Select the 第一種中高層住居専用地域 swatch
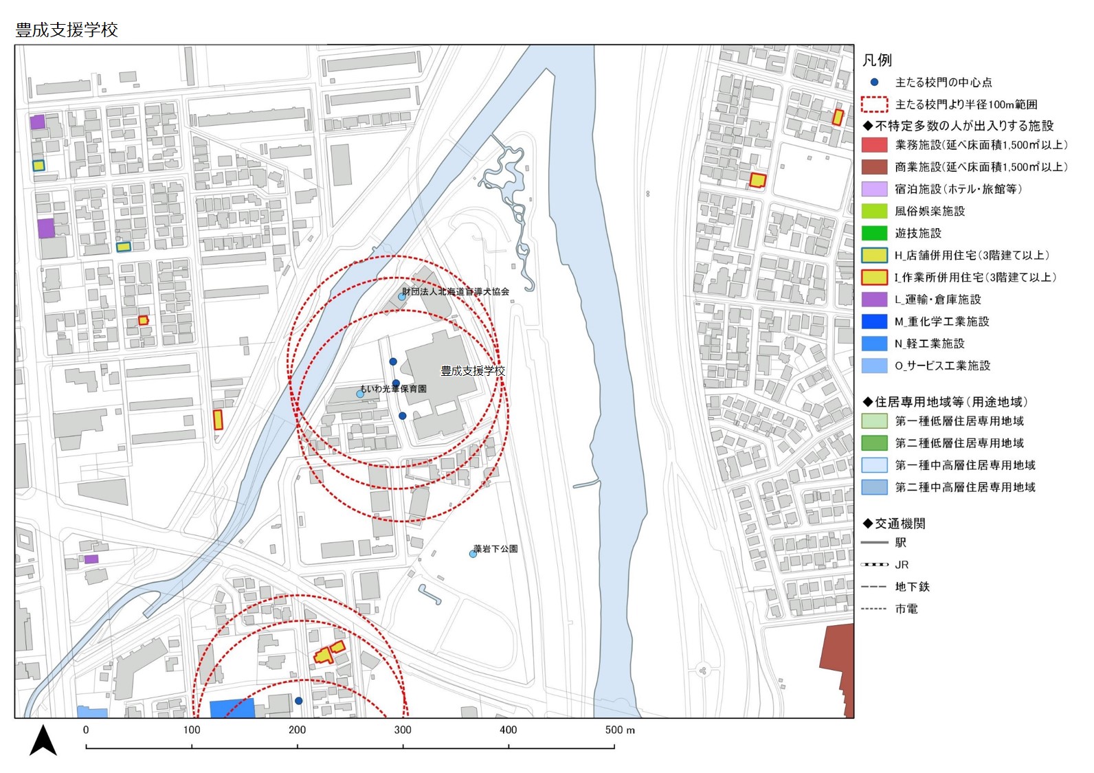1094x773 pixels. [874, 464]
